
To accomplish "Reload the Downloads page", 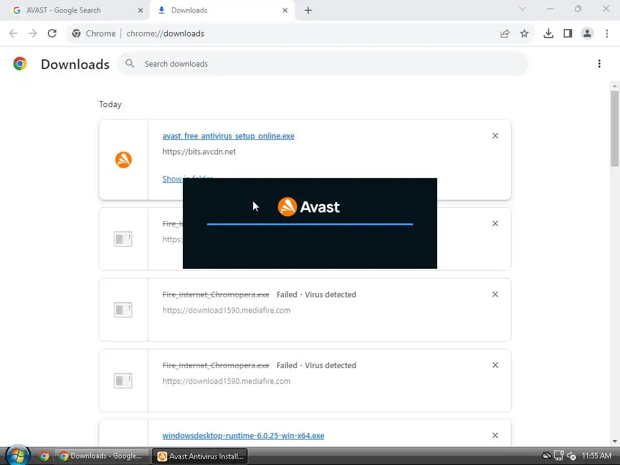I will point(52,34).
